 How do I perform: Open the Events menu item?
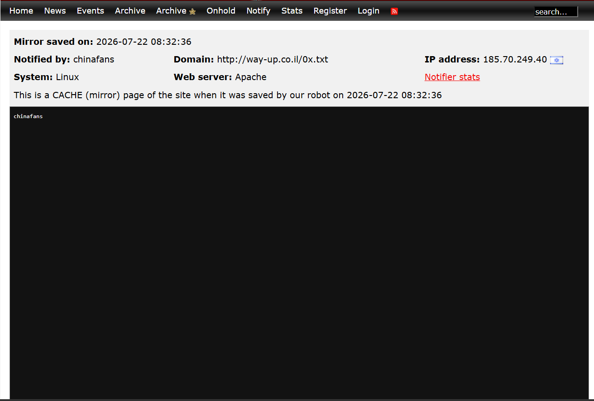[x=91, y=11]
